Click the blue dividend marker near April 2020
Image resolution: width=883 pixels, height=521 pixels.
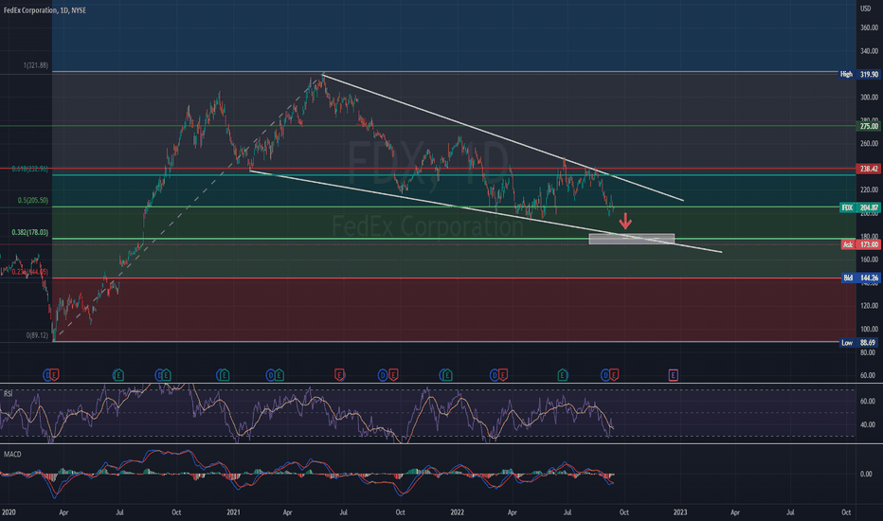coord(48,374)
